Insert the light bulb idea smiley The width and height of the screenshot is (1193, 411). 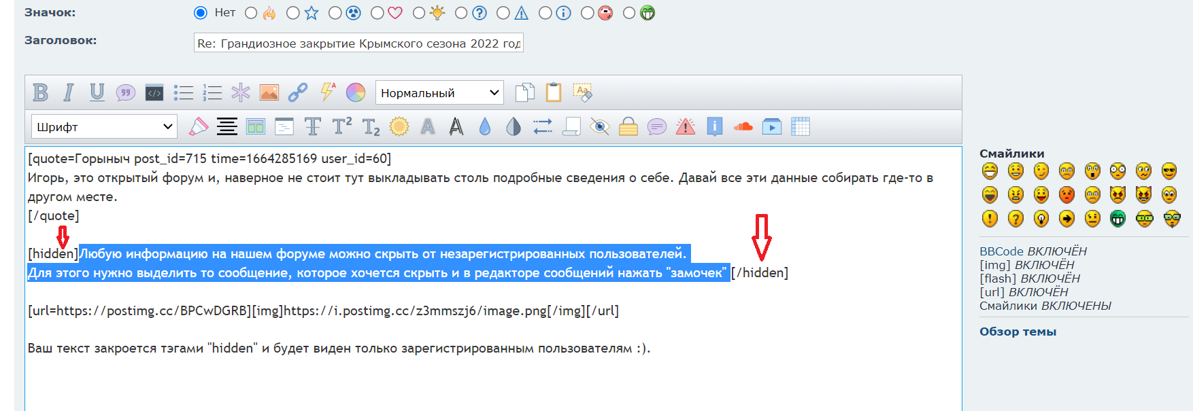coord(1041,219)
